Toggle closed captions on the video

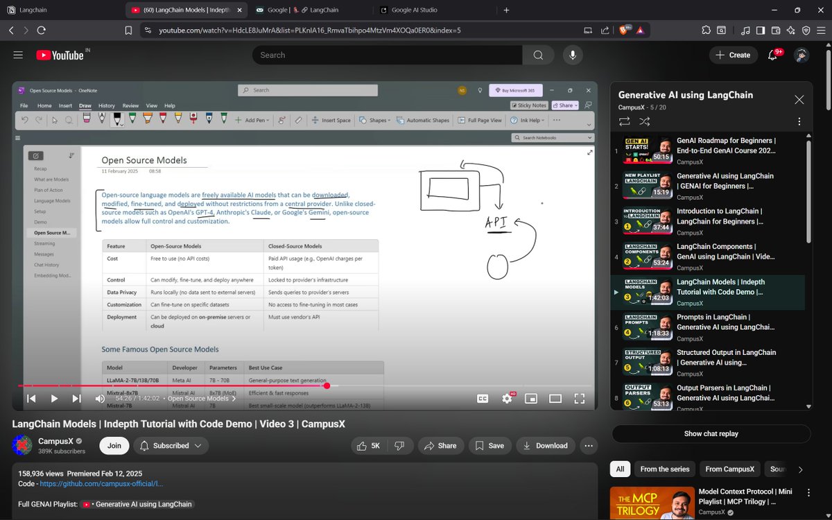point(483,399)
